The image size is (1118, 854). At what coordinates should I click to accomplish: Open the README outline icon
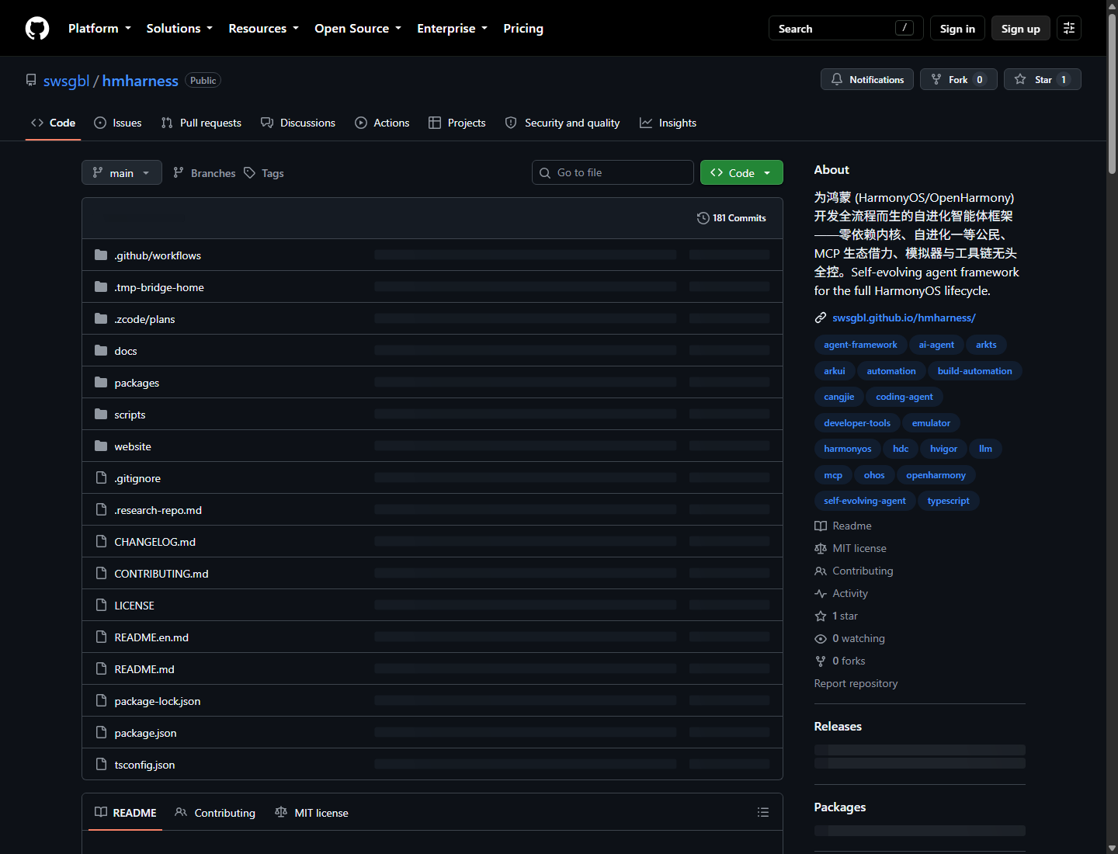coord(763,812)
